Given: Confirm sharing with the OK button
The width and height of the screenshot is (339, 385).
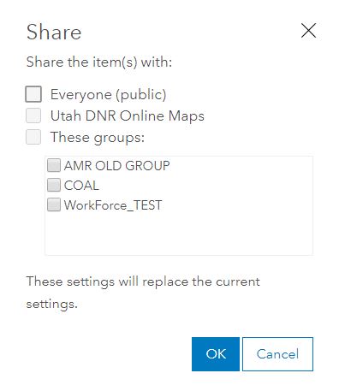Looking at the screenshot, I should click(x=216, y=354).
